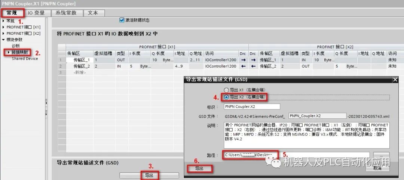The width and height of the screenshot is (404, 180).
Task: Select Shared Device in the navigation tree
Action: (x=25, y=59)
